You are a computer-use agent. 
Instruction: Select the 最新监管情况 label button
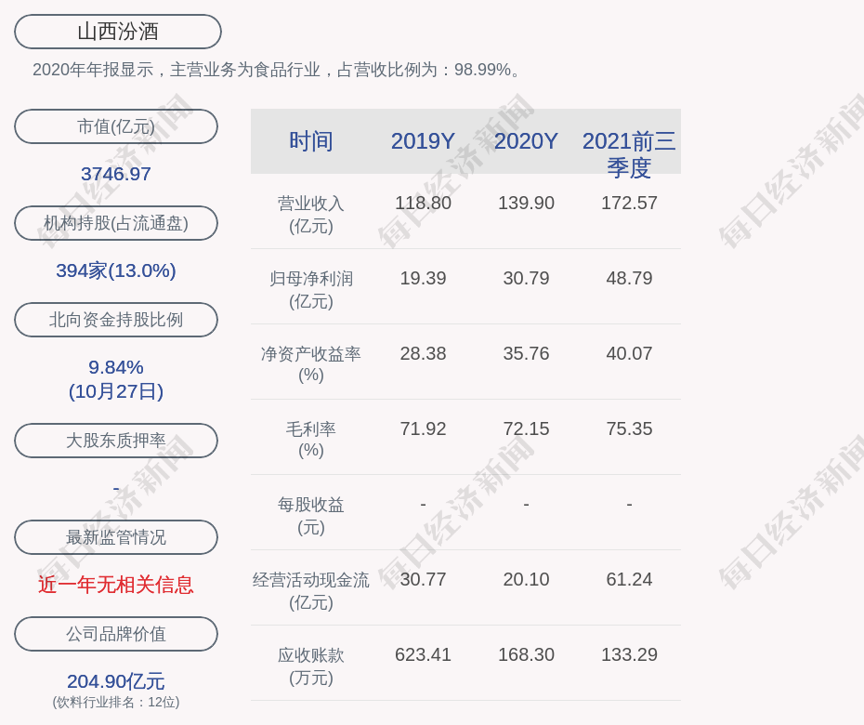(x=116, y=537)
